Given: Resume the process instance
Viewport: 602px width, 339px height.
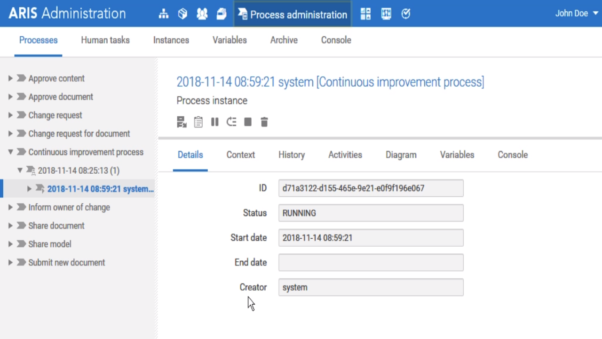Looking at the screenshot, I should [231, 122].
